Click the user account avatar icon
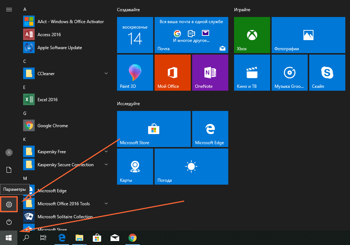The height and width of the screenshot is (245, 350). pyautogui.click(x=9, y=152)
